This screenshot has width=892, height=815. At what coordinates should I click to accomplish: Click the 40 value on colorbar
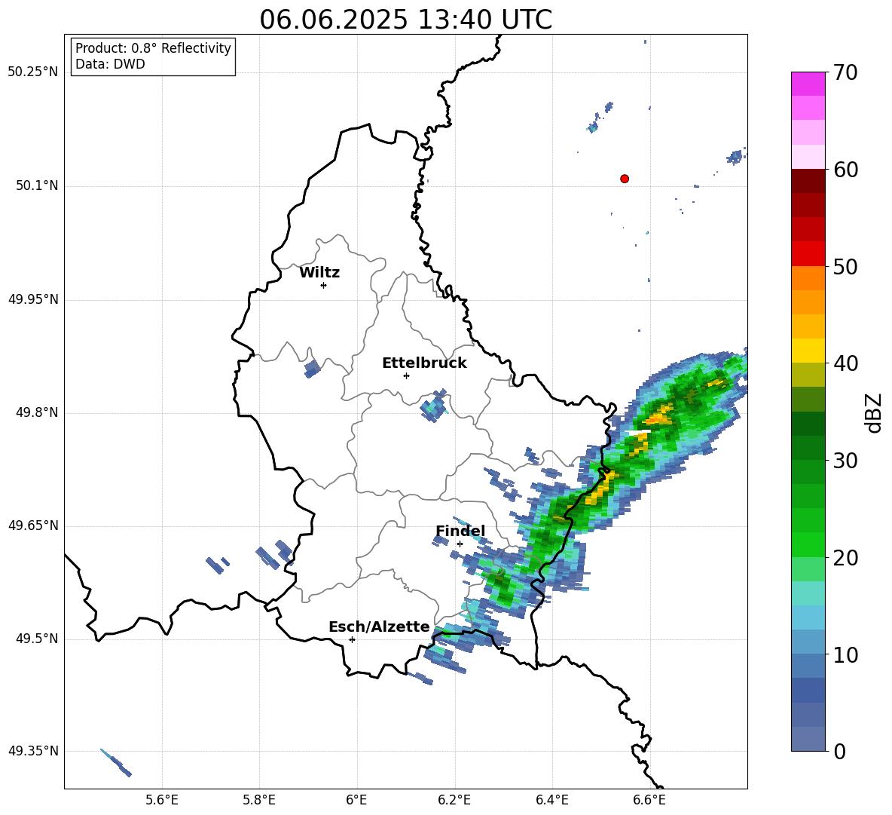(x=845, y=363)
